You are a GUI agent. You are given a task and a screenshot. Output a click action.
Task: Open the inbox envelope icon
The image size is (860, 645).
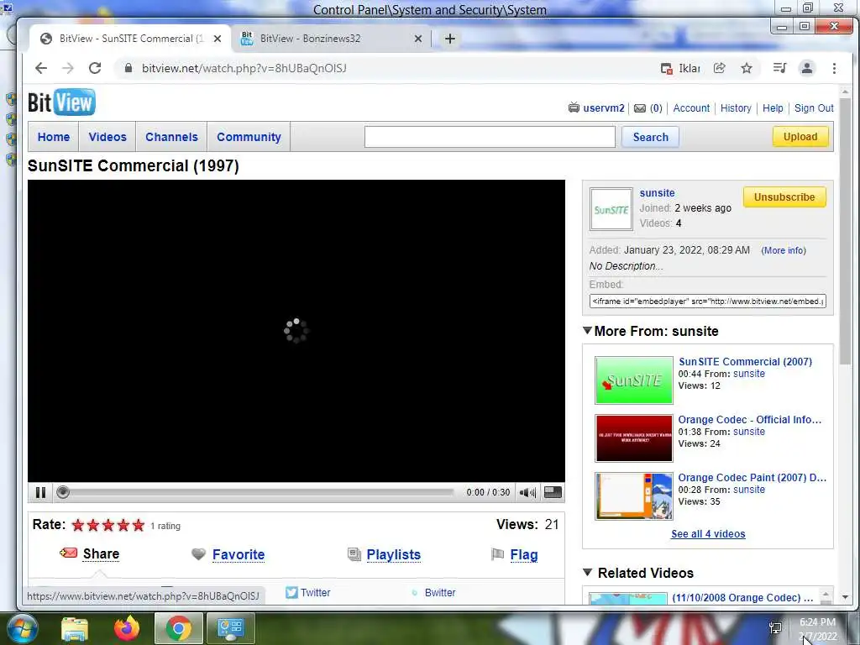tap(640, 108)
